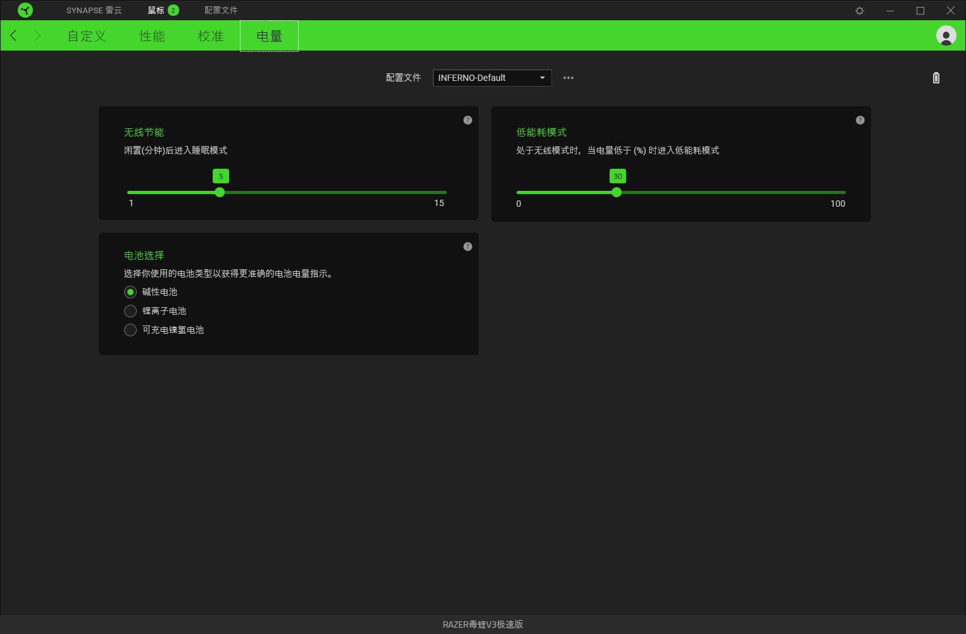
Task: Select 锂离子电池 battery type
Action: click(x=130, y=311)
